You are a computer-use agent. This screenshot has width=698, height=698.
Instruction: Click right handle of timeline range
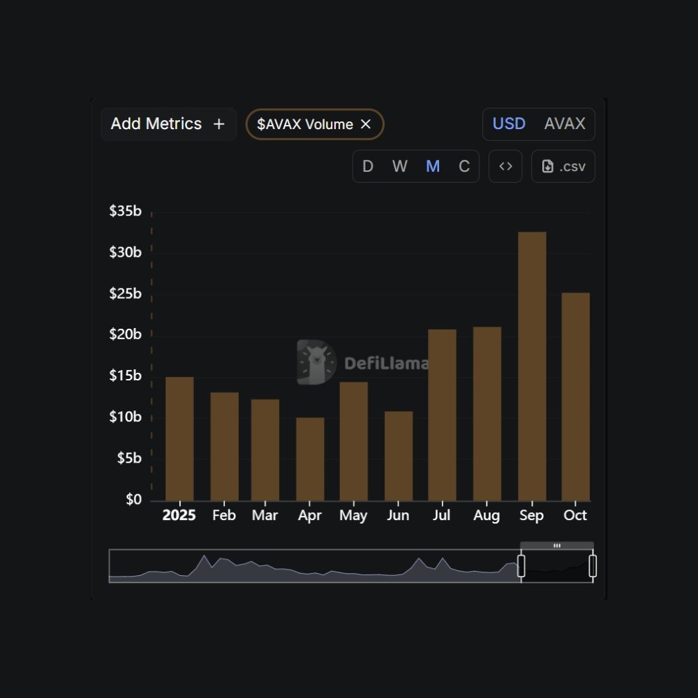[x=593, y=566]
